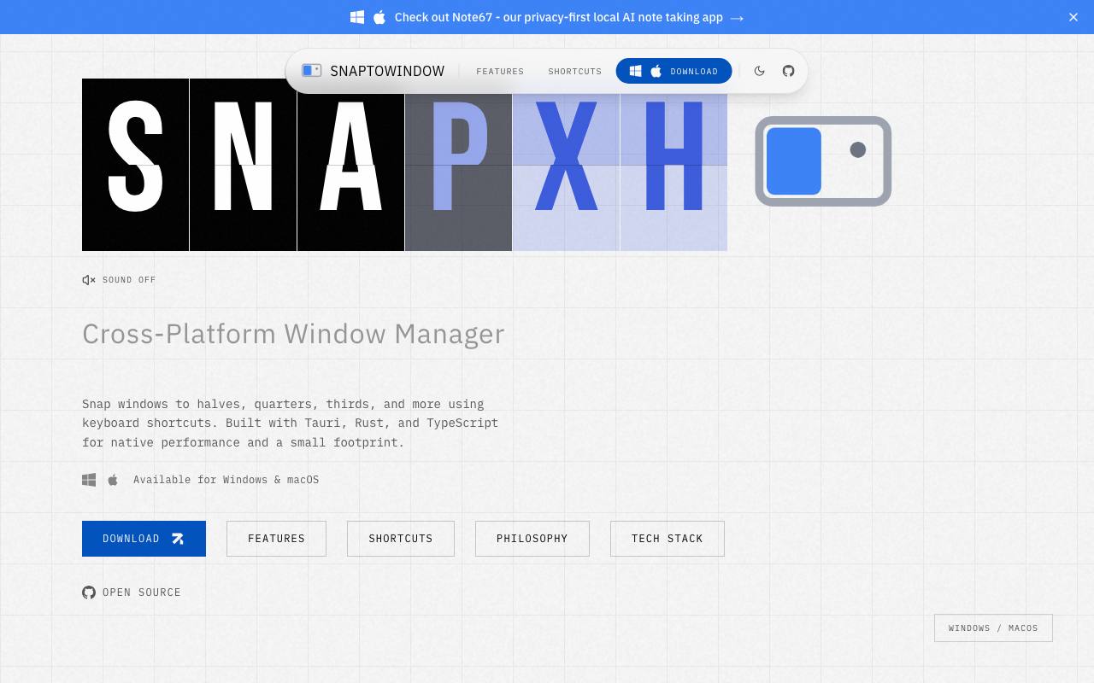Click the hero Features button
This screenshot has height=683, width=1094.
point(276,539)
